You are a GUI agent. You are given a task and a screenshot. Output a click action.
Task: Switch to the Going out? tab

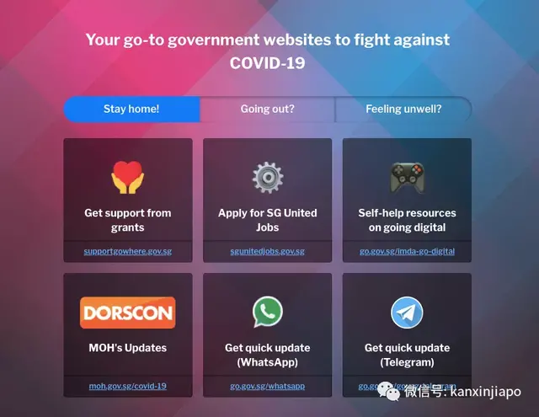[x=268, y=109]
